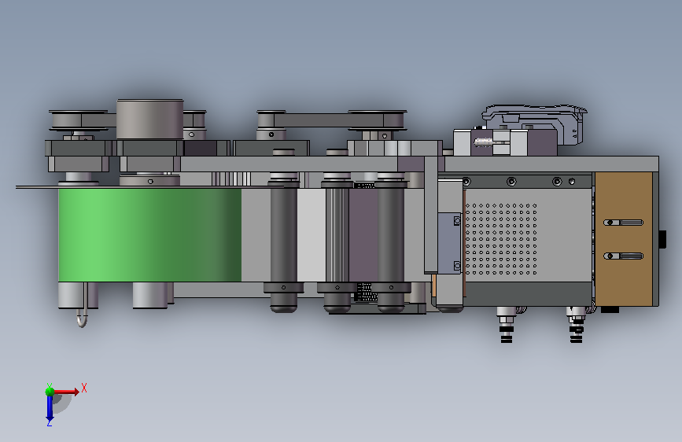Select the ribbed middle roller
Image resolution: width=682 pixels, height=442 pixels.
coord(337,235)
